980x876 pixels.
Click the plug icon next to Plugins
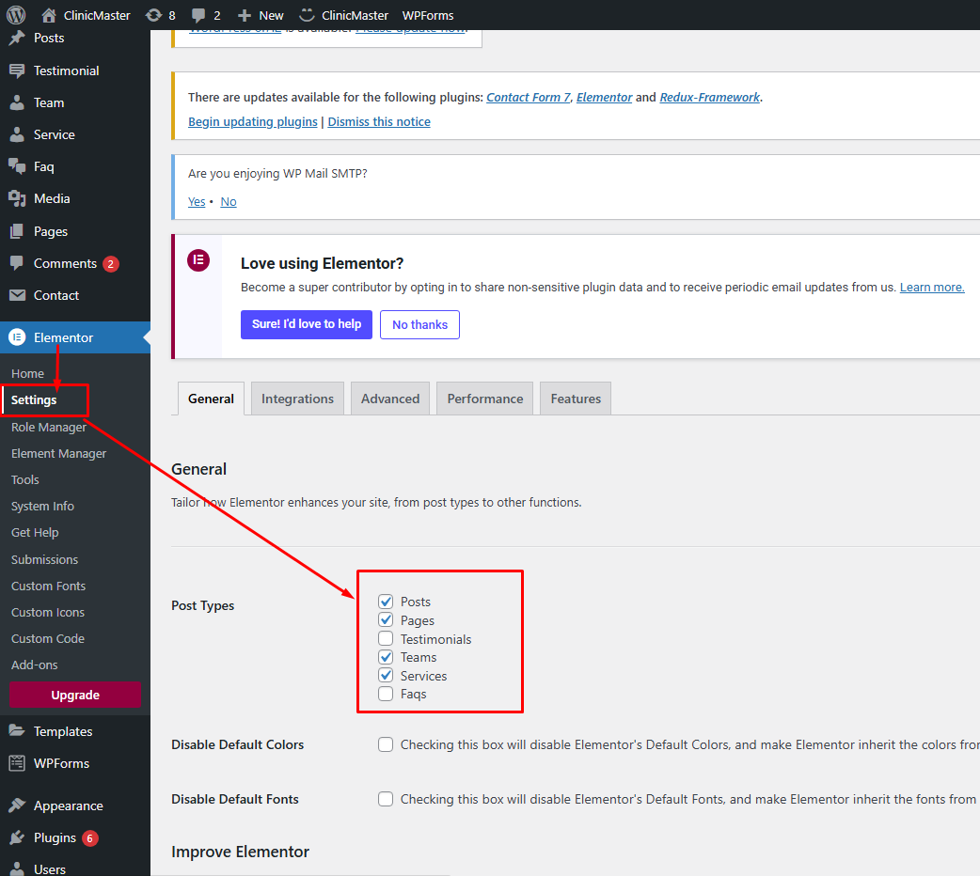pos(17,837)
